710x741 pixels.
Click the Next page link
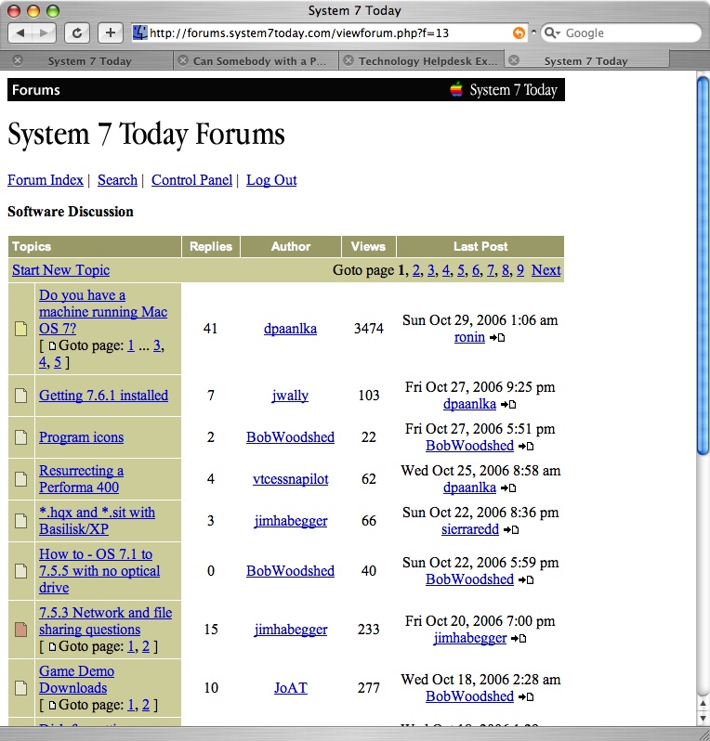[546, 270]
